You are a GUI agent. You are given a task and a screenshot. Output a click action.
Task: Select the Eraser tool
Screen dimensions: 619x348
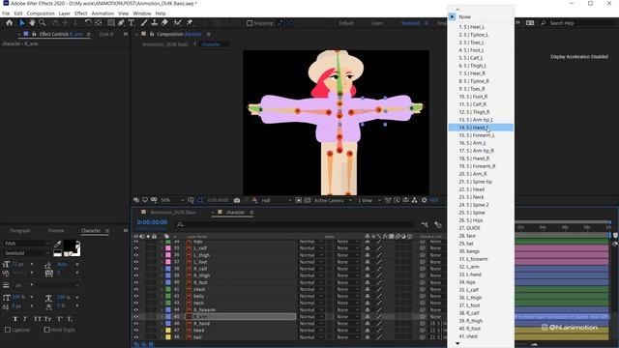coord(164,23)
